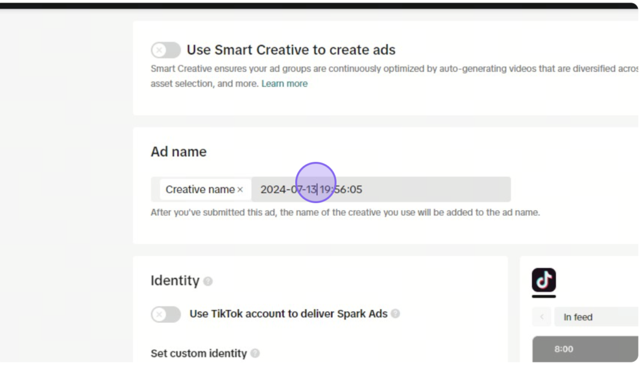Expand the In feed placement dropdown

click(x=596, y=317)
